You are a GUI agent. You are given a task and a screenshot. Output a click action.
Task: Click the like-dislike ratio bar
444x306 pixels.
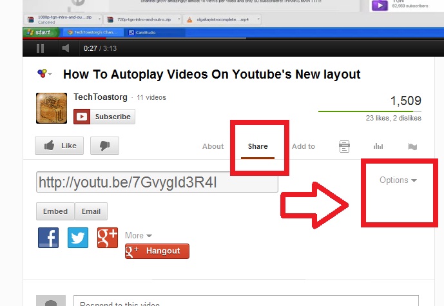click(369, 111)
